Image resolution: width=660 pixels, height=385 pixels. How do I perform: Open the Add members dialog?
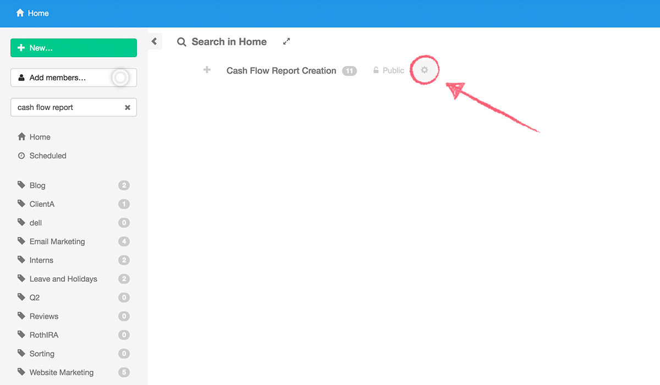[74, 78]
